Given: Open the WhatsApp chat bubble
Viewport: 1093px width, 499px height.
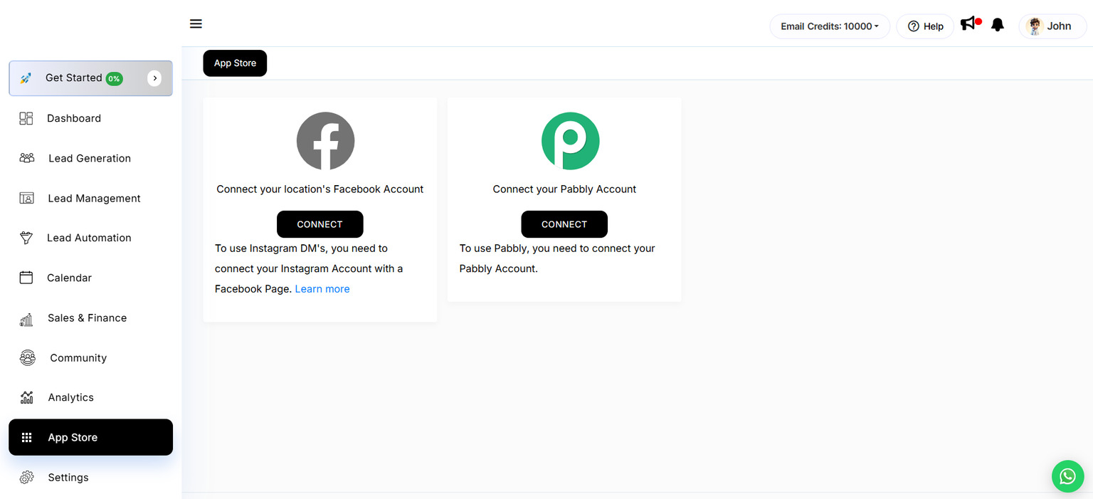Looking at the screenshot, I should [1067, 476].
